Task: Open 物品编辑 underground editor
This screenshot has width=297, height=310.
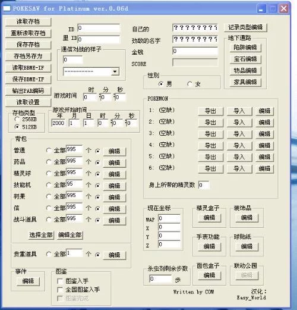Action: click(x=245, y=71)
